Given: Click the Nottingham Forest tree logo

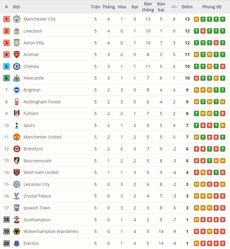Looking at the screenshot, I should (x=17, y=102).
